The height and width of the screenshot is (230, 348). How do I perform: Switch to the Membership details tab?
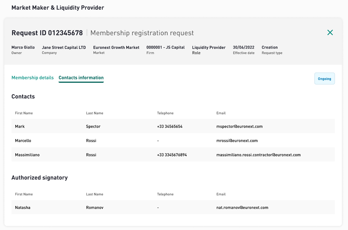pyautogui.click(x=33, y=78)
